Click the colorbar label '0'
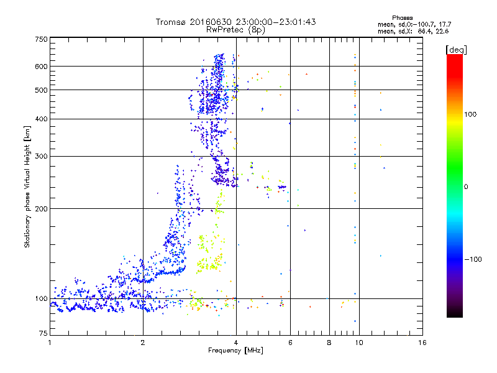Screen dimensions: 497x373 (466, 187)
